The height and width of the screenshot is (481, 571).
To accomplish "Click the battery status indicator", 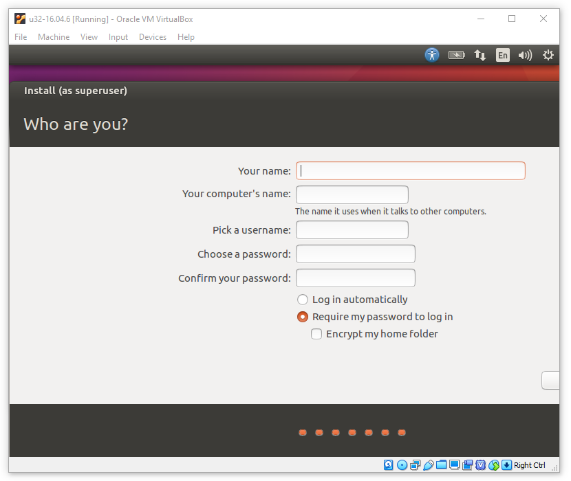I will click(x=456, y=55).
